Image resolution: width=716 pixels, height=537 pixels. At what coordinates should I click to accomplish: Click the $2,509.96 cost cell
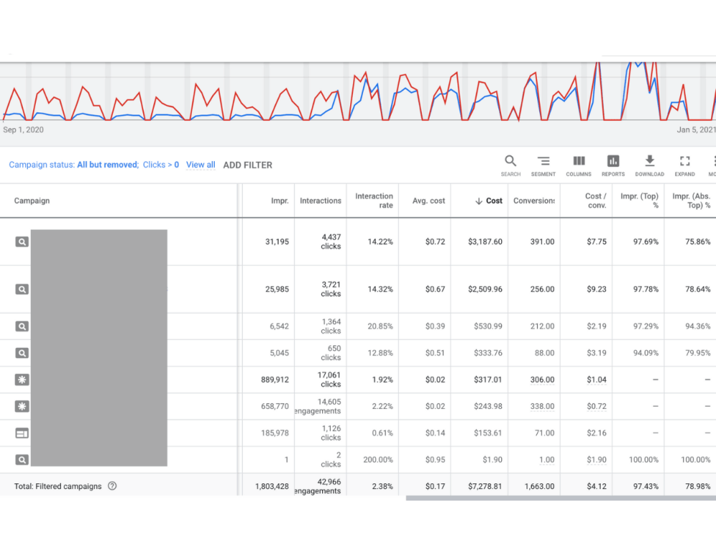[x=485, y=289]
